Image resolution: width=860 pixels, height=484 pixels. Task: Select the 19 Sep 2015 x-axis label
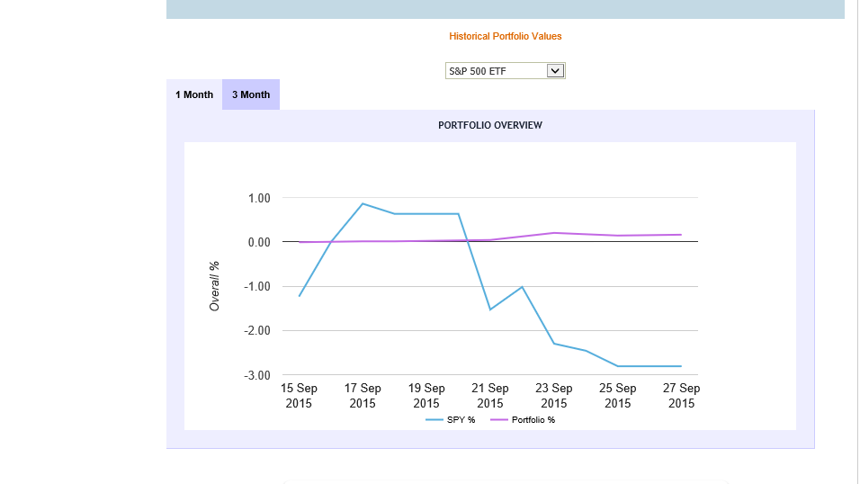click(x=426, y=396)
